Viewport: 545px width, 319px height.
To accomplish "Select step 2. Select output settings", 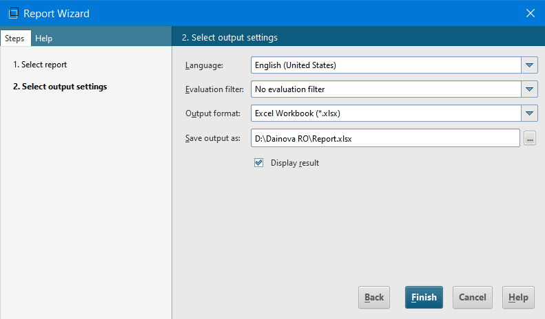I will (60, 87).
